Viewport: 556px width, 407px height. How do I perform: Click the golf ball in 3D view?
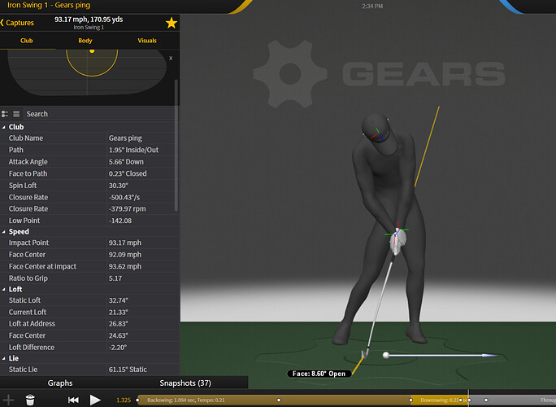(386, 355)
